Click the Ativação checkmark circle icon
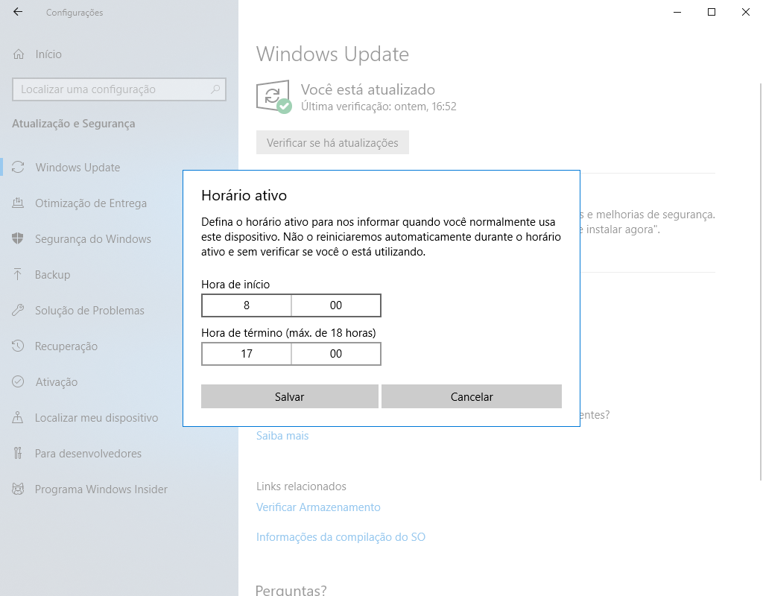The height and width of the screenshot is (596, 763). coord(18,382)
